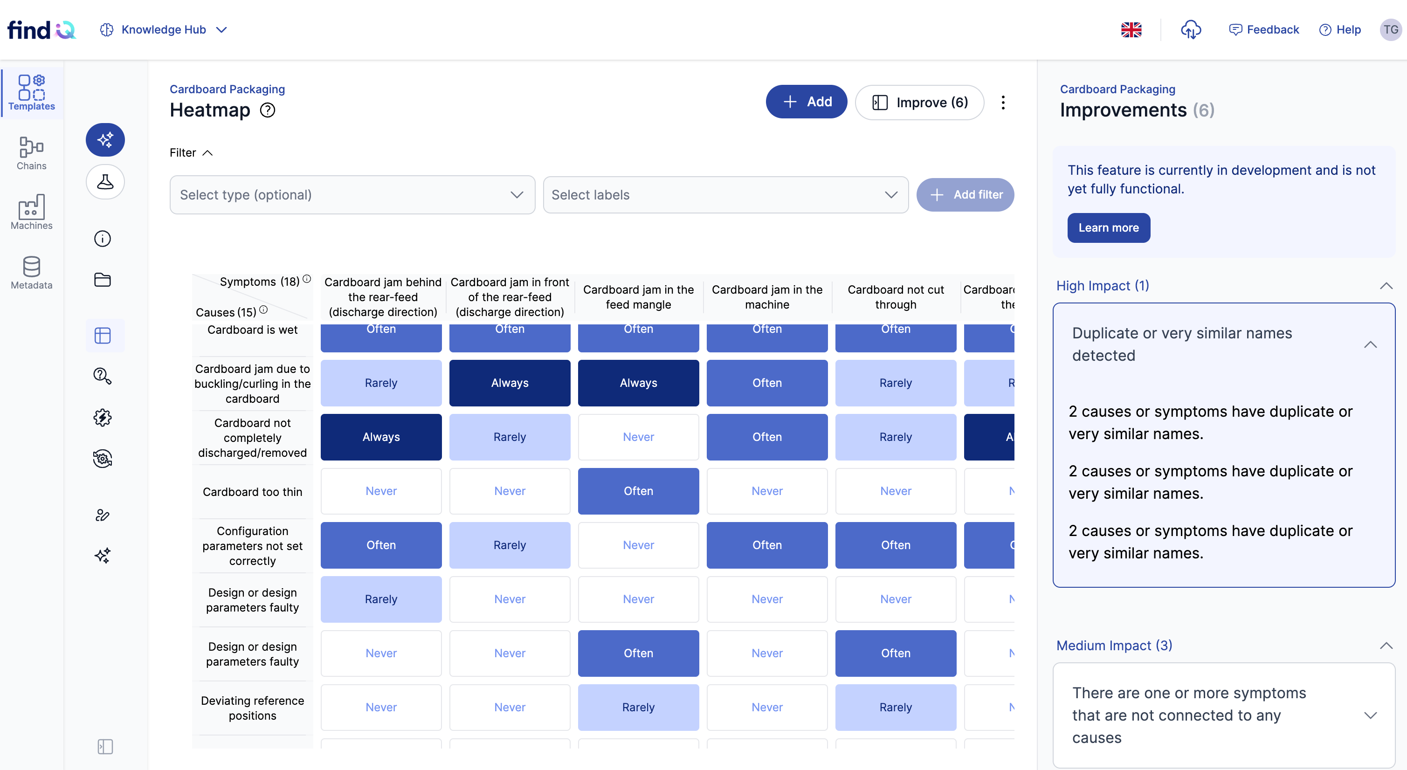Click the Add button
The width and height of the screenshot is (1407, 770).
pos(806,102)
